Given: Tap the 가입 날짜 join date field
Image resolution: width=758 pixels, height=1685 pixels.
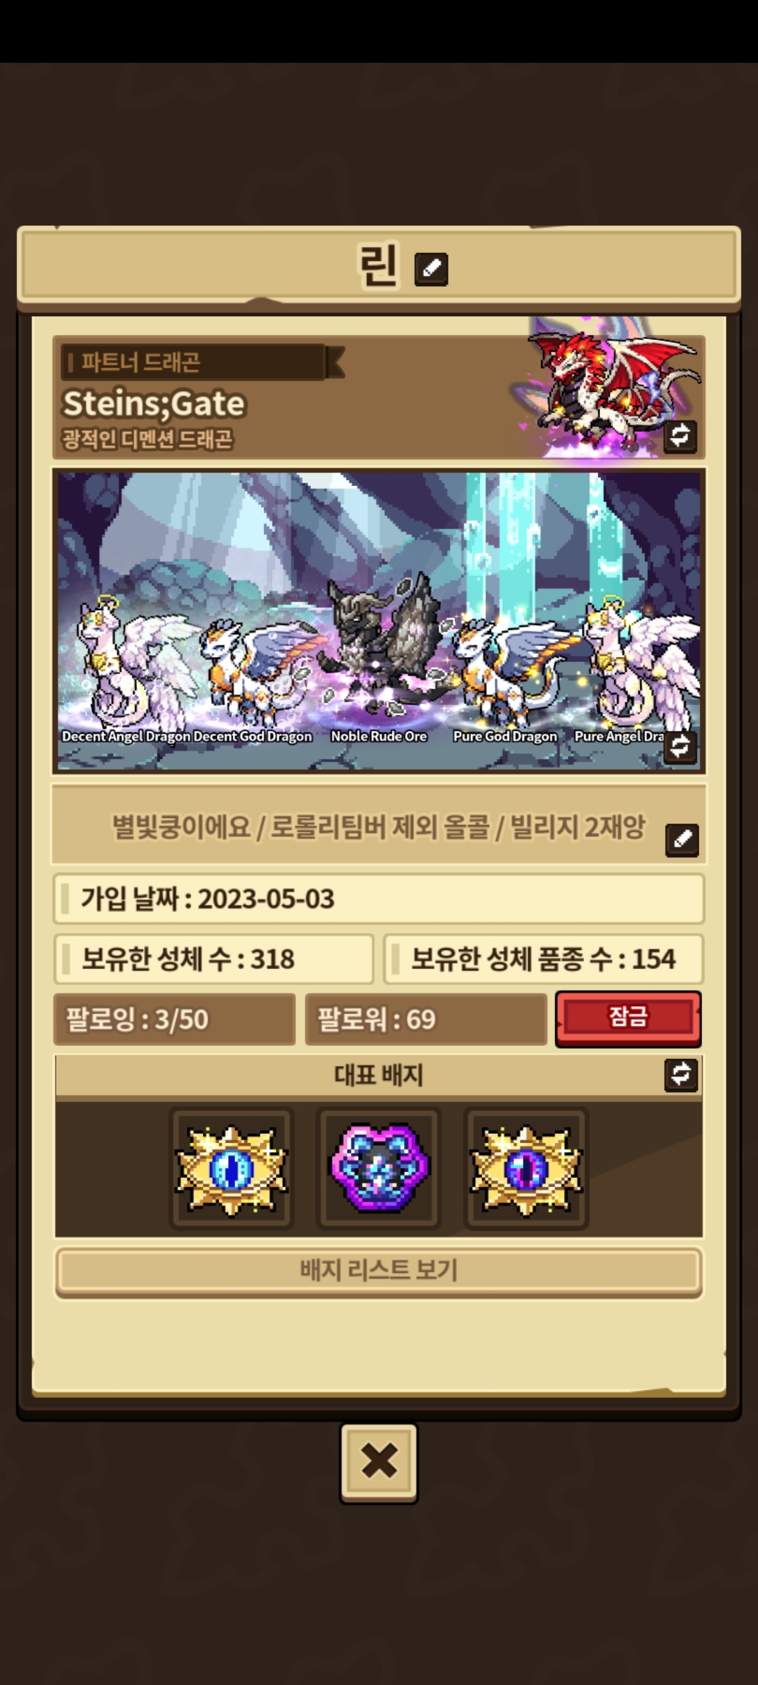Looking at the screenshot, I should (x=379, y=899).
